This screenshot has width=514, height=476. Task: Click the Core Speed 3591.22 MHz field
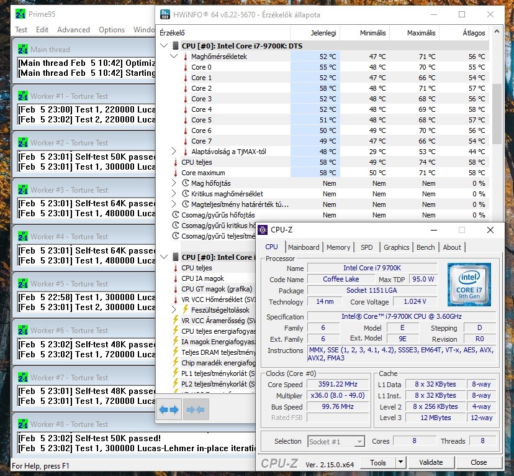[338, 384]
